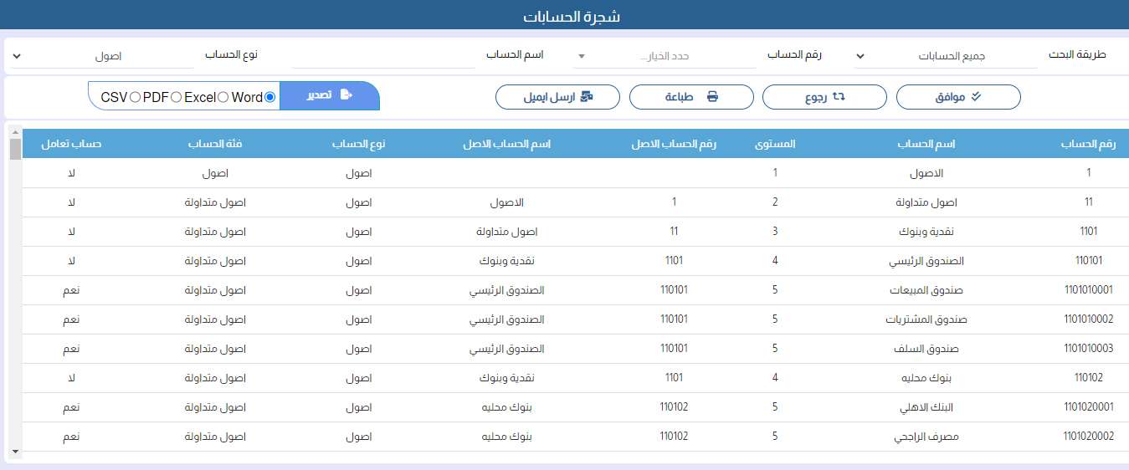Choose the PDF export format radio
Viewport: 1129px width, 470px height.
(176, 98)
